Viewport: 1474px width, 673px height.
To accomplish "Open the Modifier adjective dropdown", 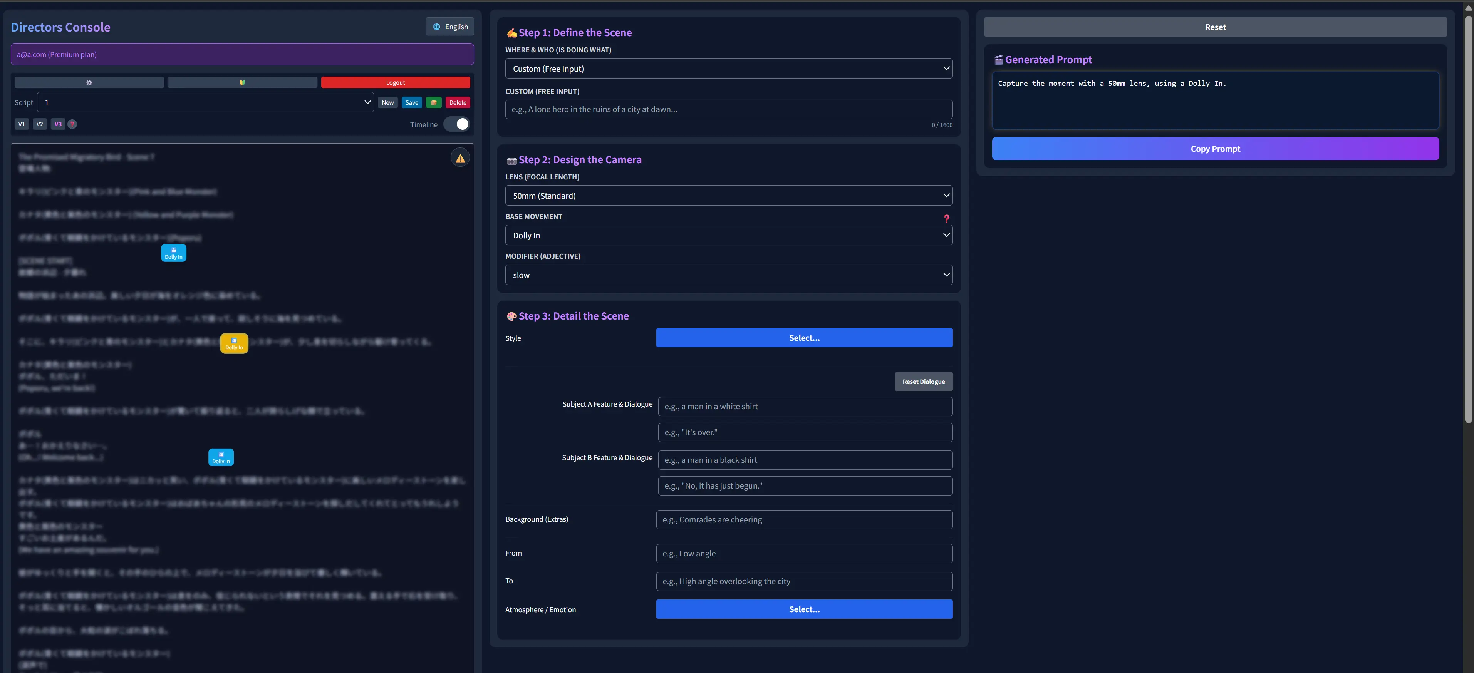I will 728,275.
